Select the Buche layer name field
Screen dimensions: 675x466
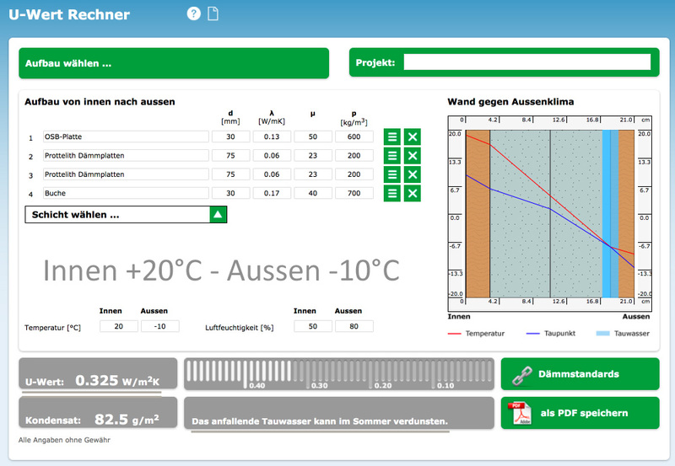(x=126, y=193)
